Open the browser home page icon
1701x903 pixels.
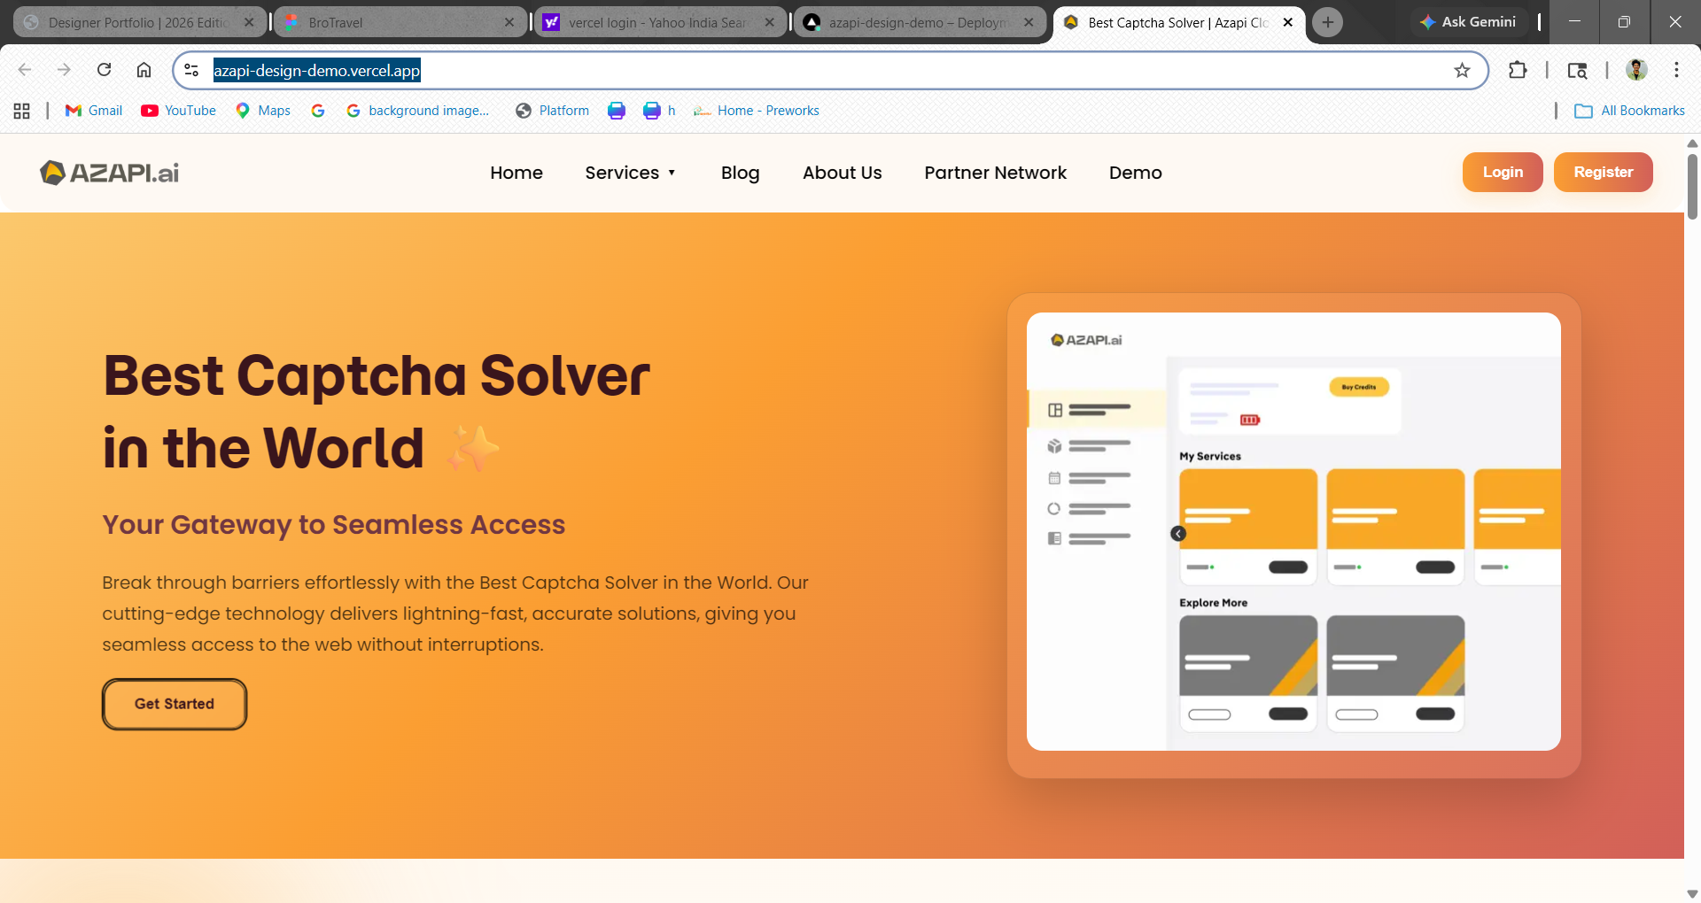coord(144,70)
